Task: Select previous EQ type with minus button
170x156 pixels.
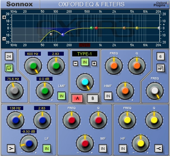Action: click(x=75, y=64)
